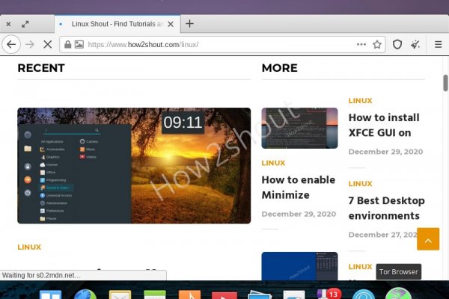Click the orange scroll-to-top arrow button
Image resolution: width=449 pixels, height=299 pixels.
(428, 238)
